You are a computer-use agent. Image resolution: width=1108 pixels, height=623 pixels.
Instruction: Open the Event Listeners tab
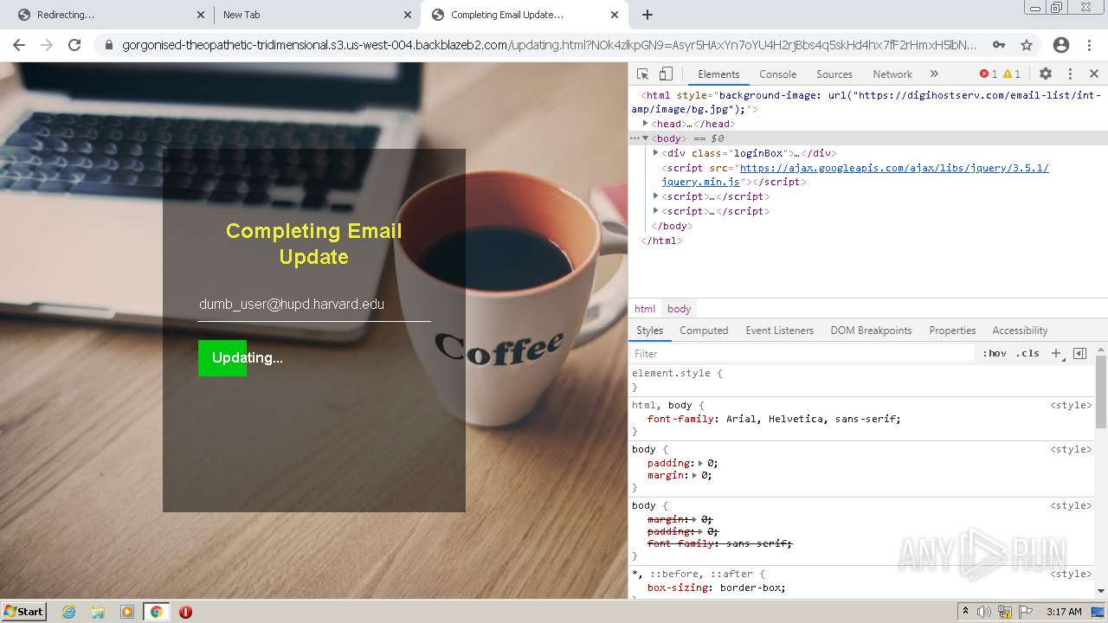[x=779, y=331]
